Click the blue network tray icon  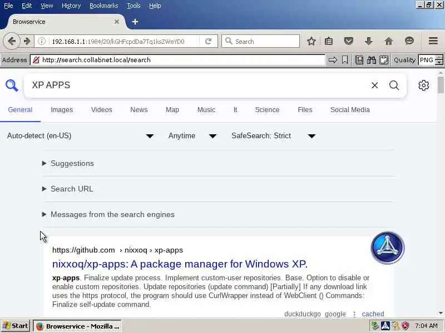tap(385, 326)
